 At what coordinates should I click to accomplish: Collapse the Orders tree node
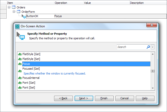pos(9,7)
